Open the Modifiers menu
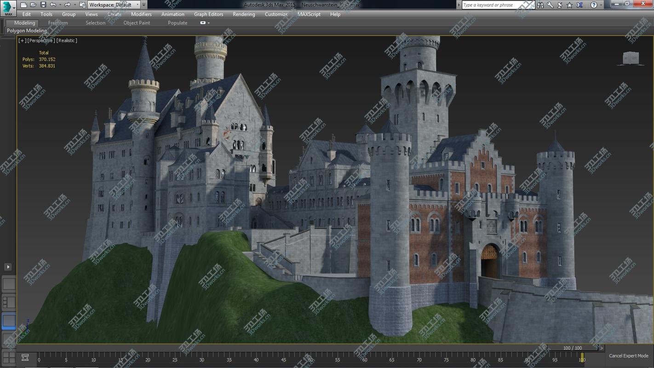The width and height of the screenshot is (654, 368). (141, 14)
